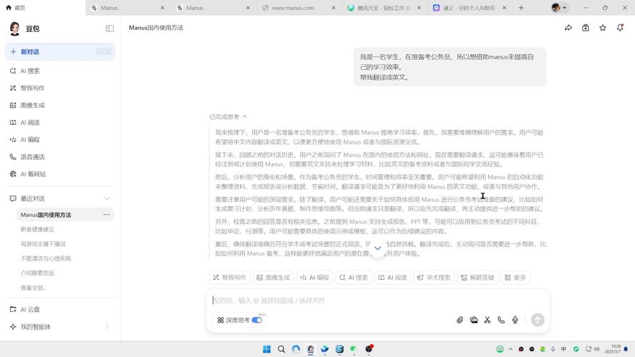Open the more options menu of Manus国内使用方法
Viewport: 635px width, 357px height.
tap(106, 214)
